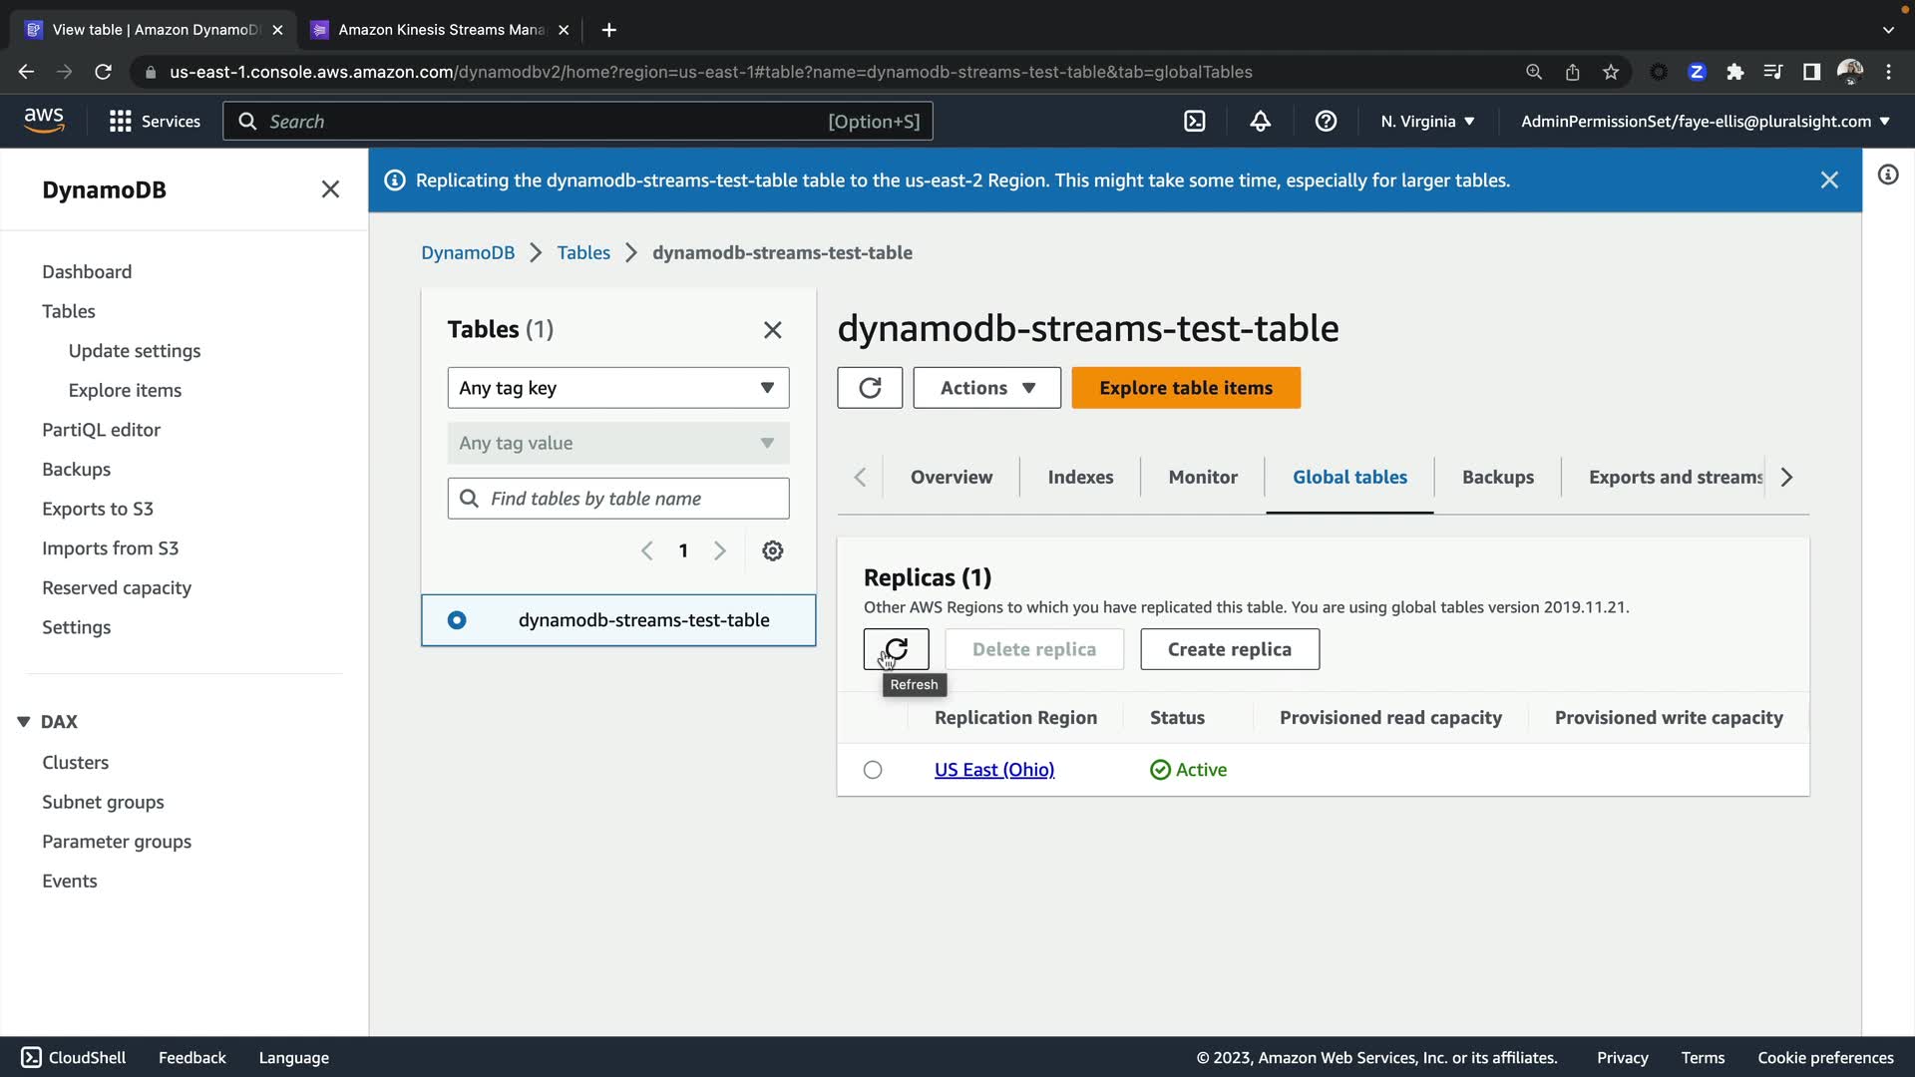Select the US East (Ohio) replica radio button
The height and width of the screenshot is (1077, 1915).
click(x=873, y=770)
